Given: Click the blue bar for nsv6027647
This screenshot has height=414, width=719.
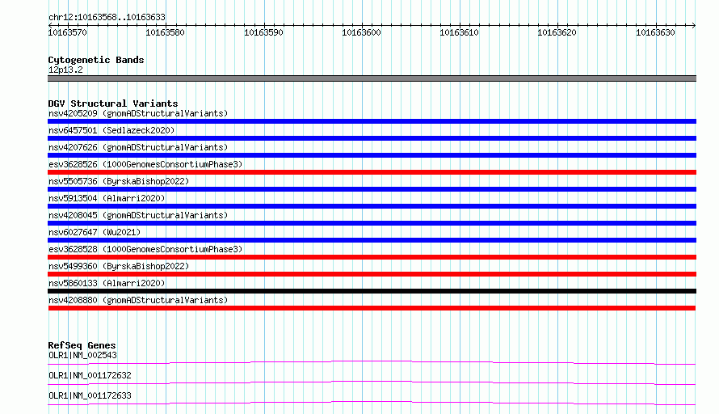Looking at the screenshot, I should tap(372, 240).
